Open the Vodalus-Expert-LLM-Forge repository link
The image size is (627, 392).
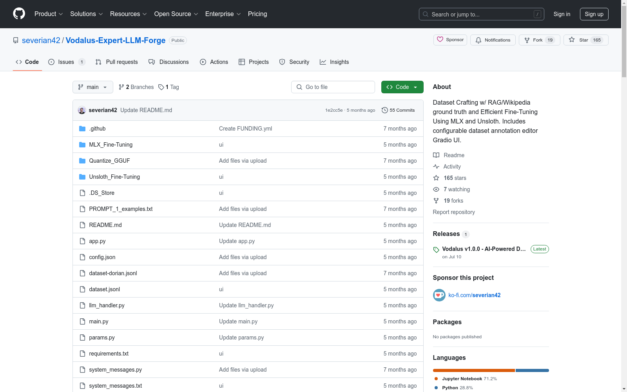(x=116, y=40)
